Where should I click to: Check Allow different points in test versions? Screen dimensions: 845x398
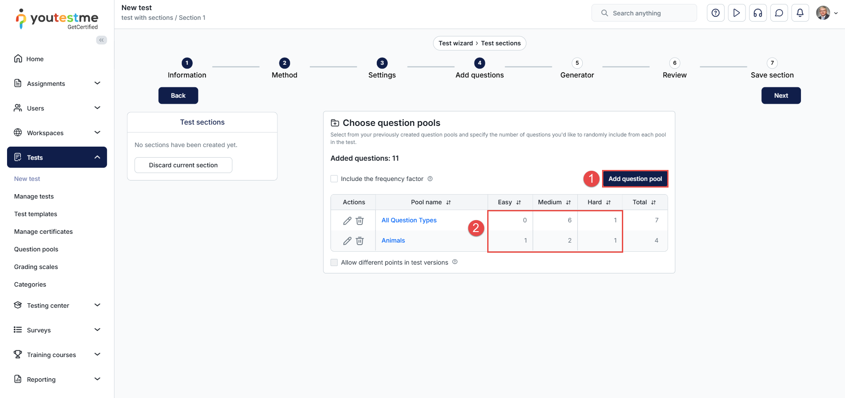click(x=334, y=262)
